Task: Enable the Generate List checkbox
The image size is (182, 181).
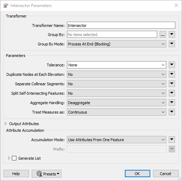Action: [x=14, y=158]
